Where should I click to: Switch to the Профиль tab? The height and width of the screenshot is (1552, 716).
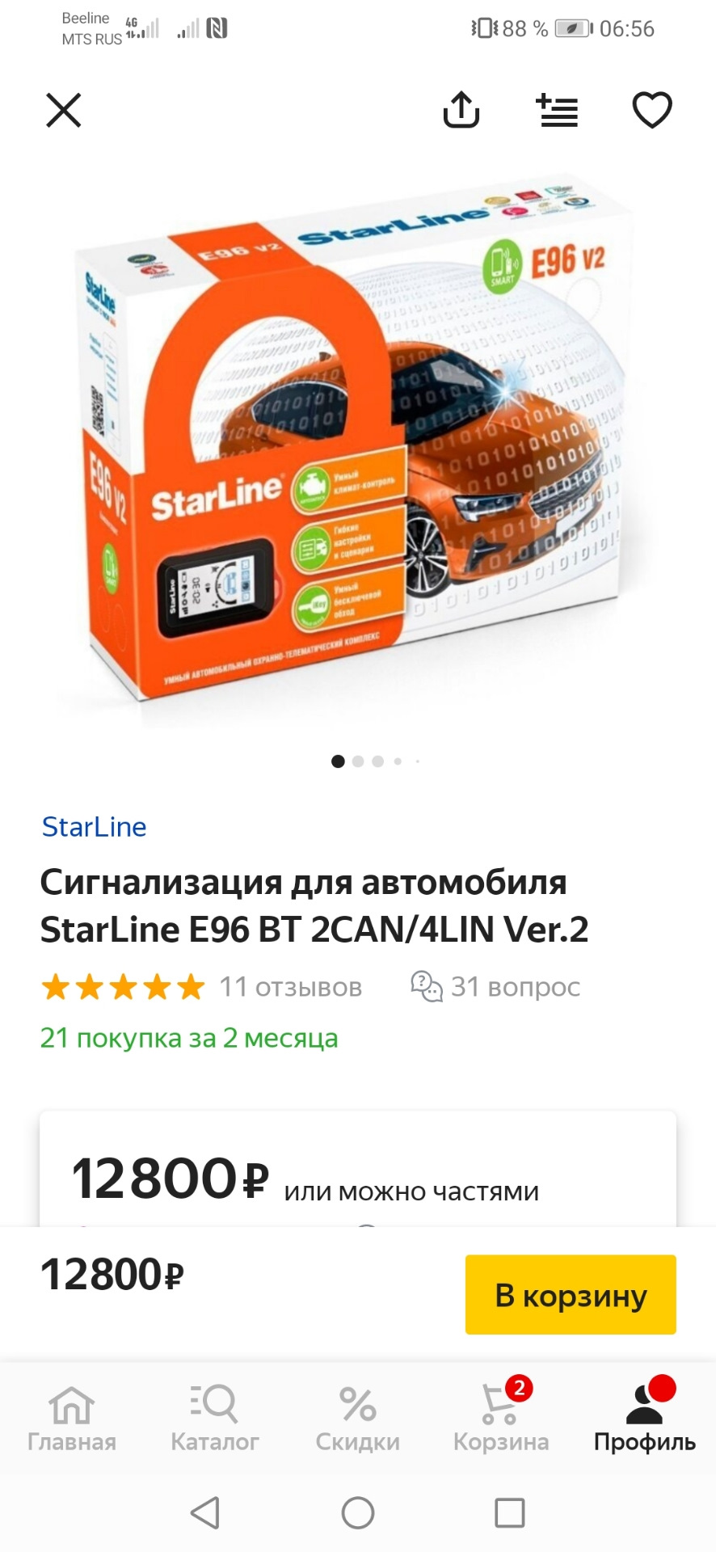[x=644, y=1419]
